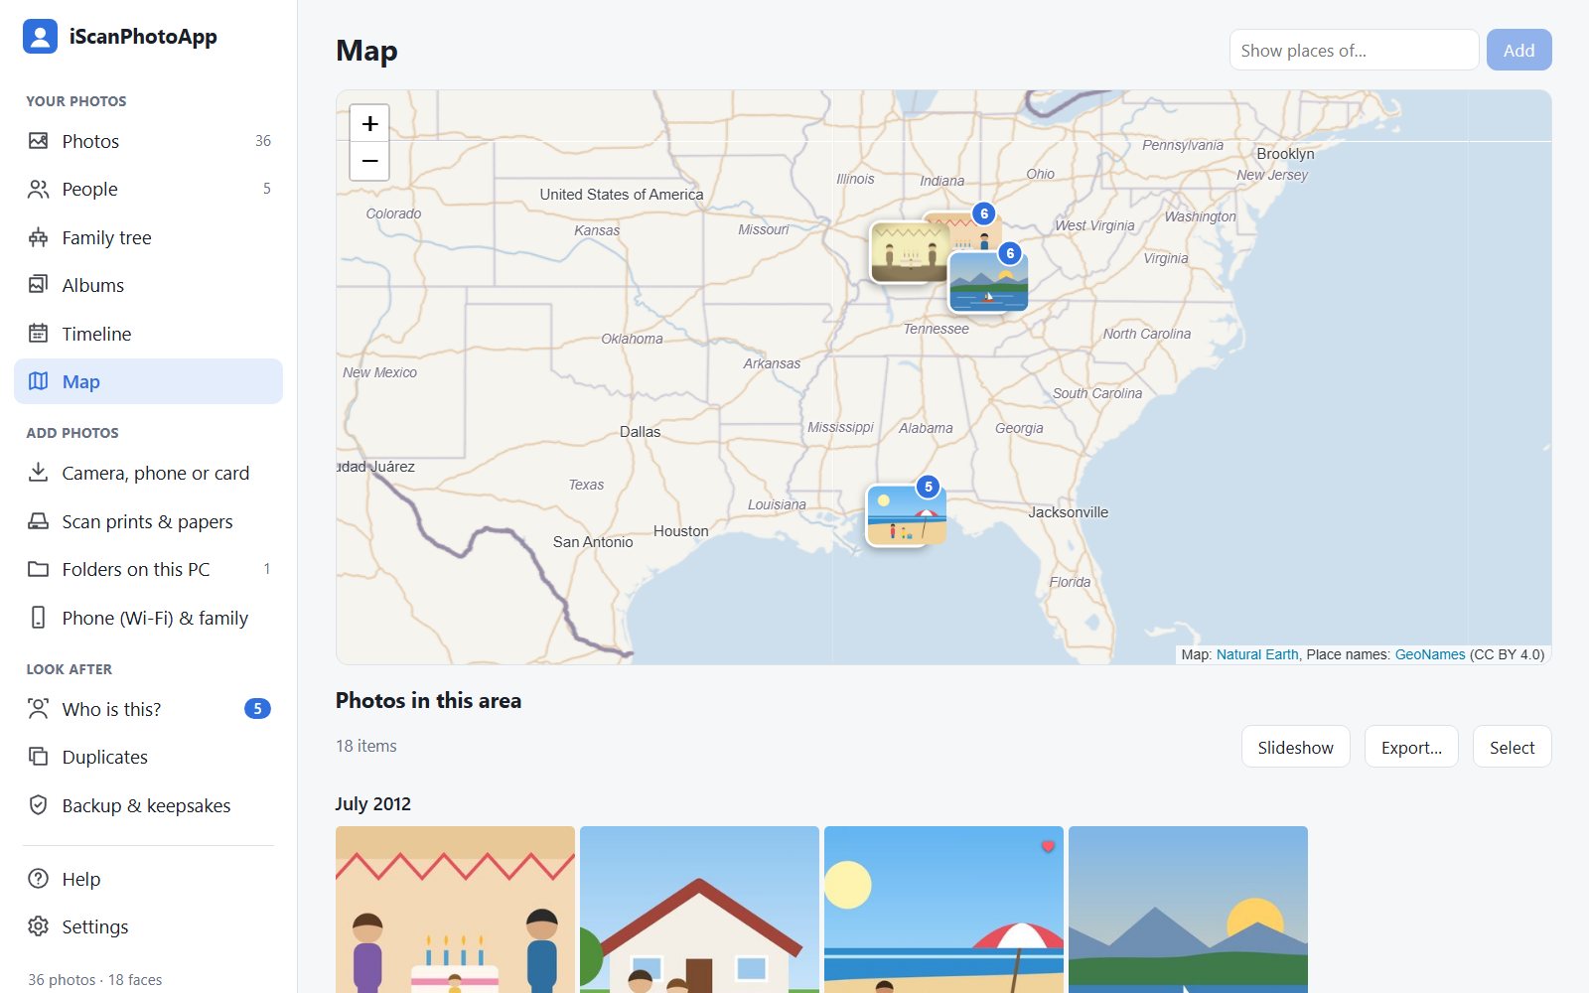Open Family tree via its icon
The width and height of the screenshot is (1589, 993).
tap(38, 237)
